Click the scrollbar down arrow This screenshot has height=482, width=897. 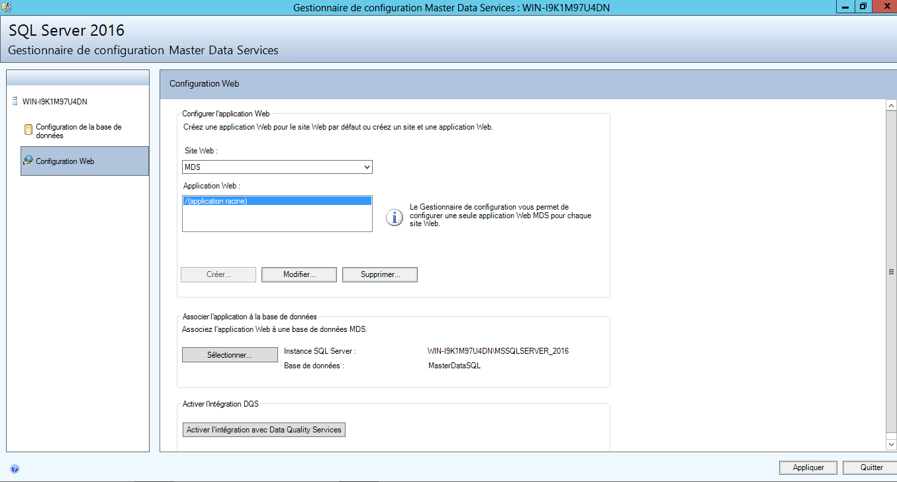click(891, 444)
